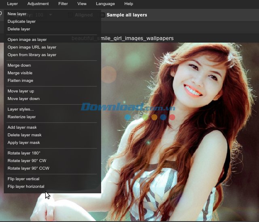Choose Flatten image

[x=52, y=81]
